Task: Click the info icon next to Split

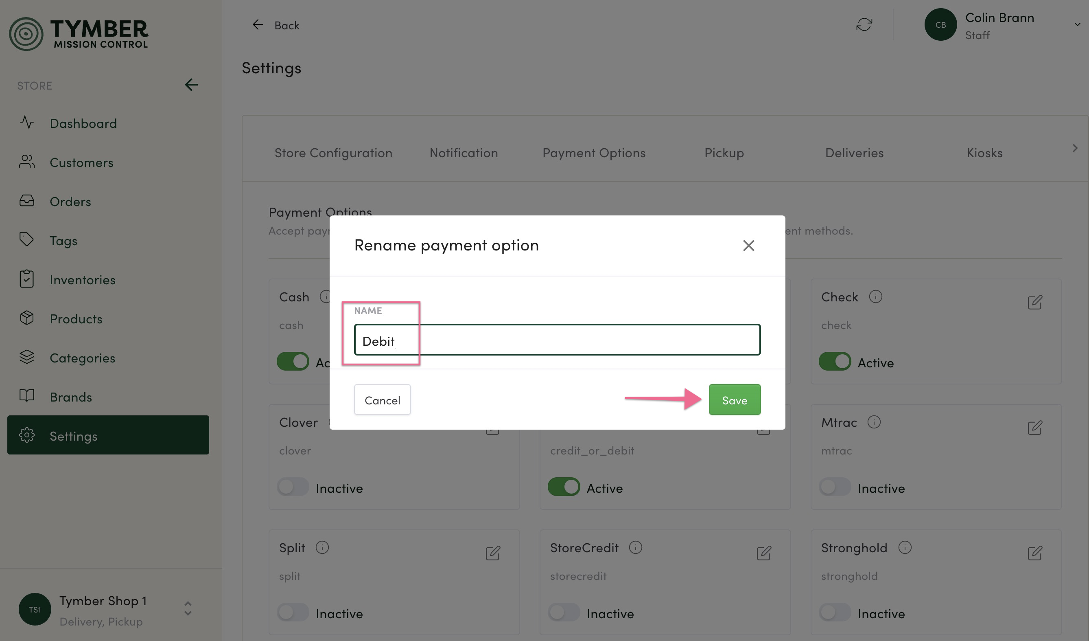Action: pos(322,548)
